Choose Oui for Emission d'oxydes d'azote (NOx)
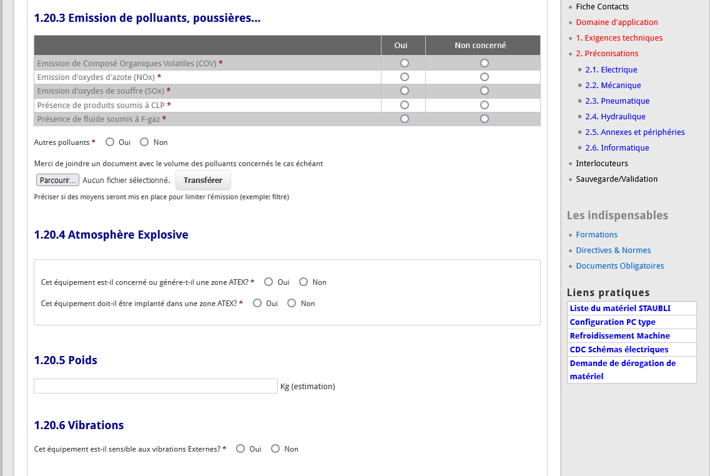Image resolution: width=710 pixels, height=476 pixels. coord(405,77)
